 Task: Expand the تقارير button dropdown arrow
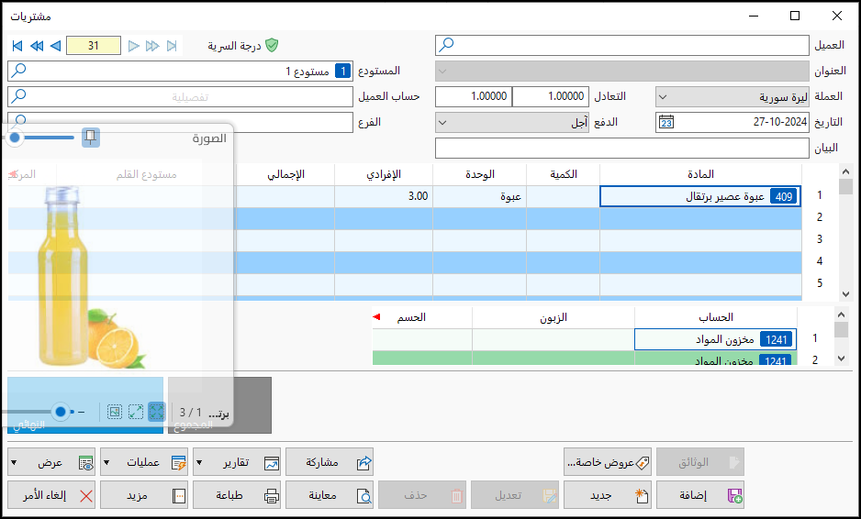tap(199, 463)
